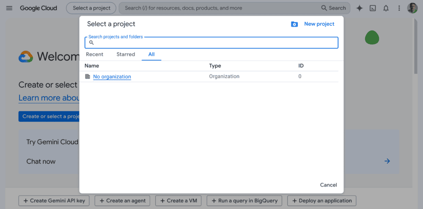Click Create an agent chip
Image resolution: width=423 pixels, height=209 pixels.
pyautogui.click(x=122, y=201)
